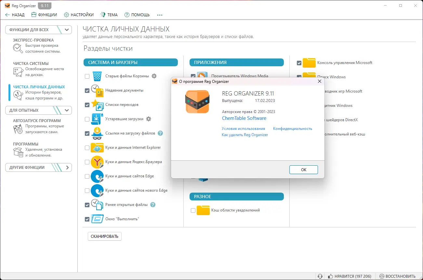Open the ChemTable Software link

click(x=244, y=118)
